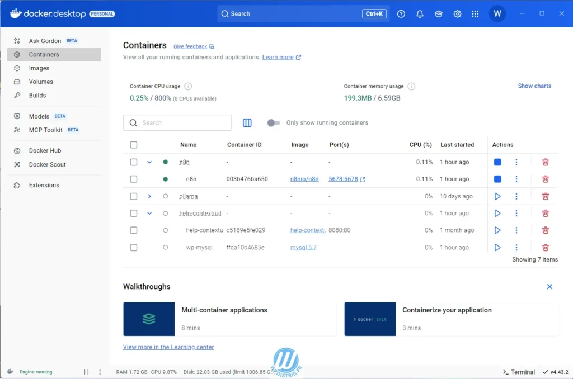
Task: Open Learning center graduation cap icon
Action: tap(439, 14)
